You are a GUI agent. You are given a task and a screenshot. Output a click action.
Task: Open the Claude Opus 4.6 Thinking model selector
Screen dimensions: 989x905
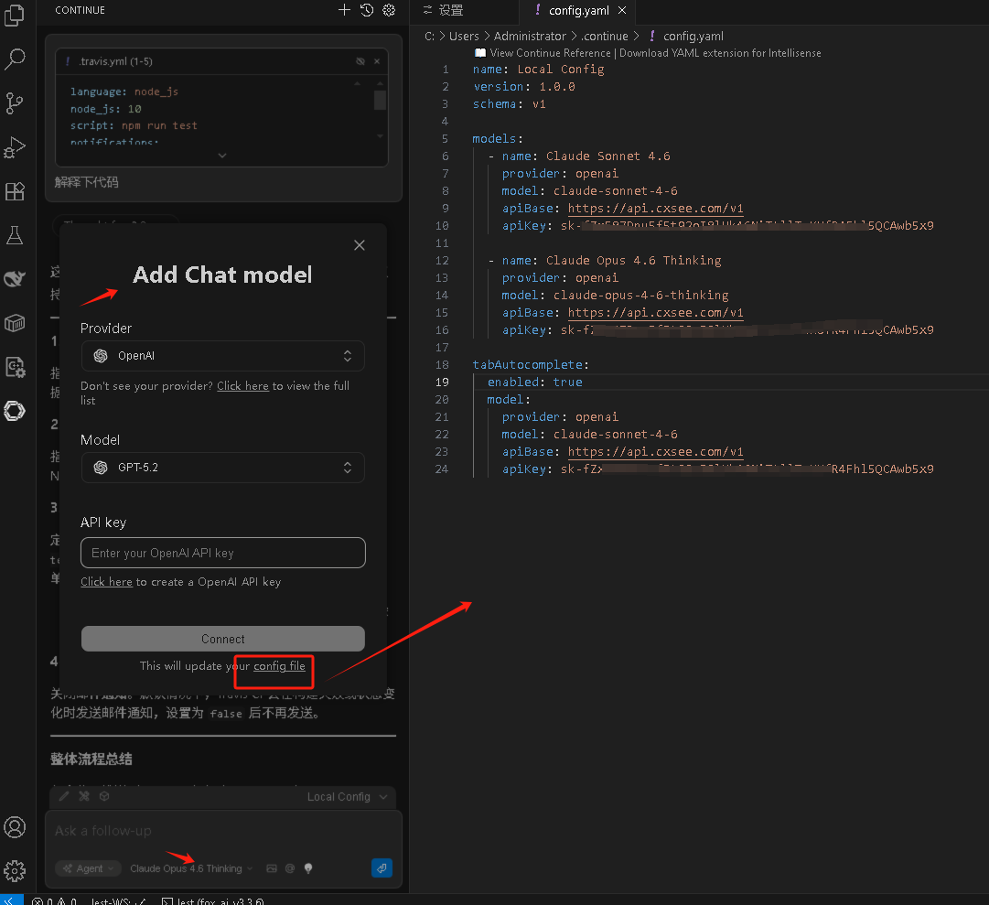point(191,868)
